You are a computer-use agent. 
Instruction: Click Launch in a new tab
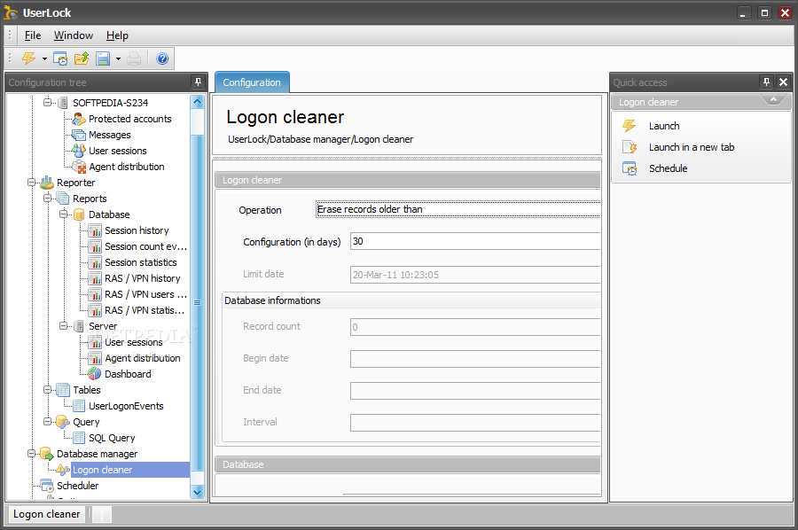(x=692, y=147)
